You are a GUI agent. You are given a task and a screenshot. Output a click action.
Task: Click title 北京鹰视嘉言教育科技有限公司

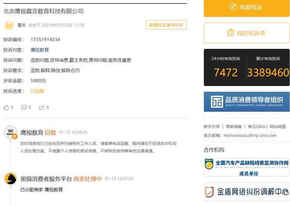coord(43,11)
